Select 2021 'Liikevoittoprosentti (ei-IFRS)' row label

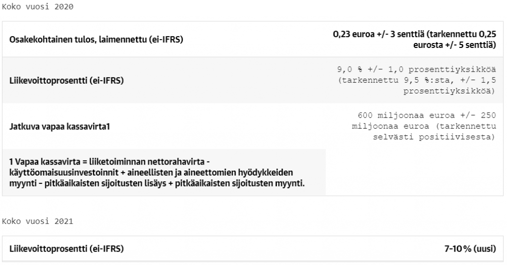(x=66, y=249)
